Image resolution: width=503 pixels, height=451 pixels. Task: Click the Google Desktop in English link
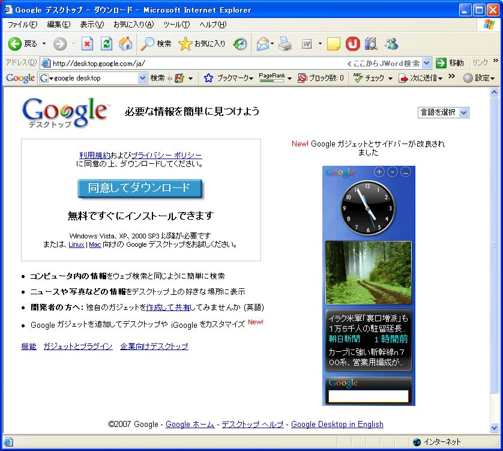pos(337,424)
